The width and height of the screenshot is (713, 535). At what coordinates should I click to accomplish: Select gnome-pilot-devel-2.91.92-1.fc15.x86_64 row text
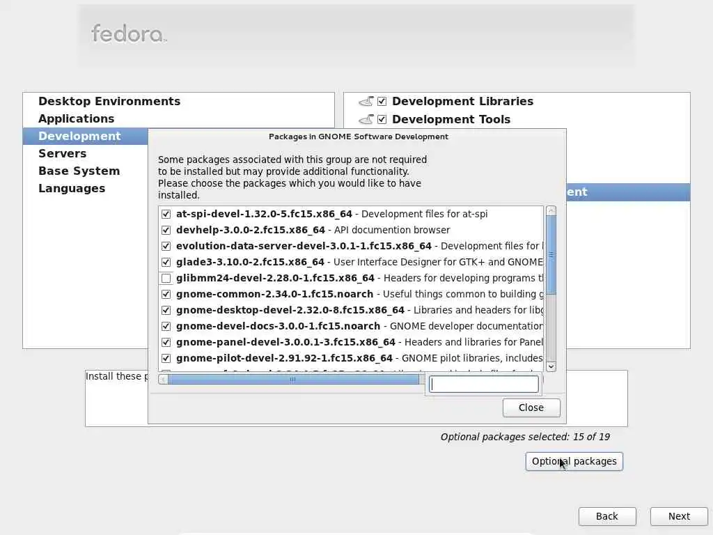284,358
